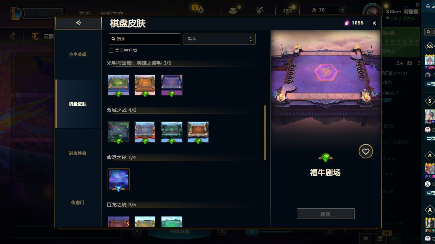Image resolution: width=435 pixels, height=244 pixels.
Task: Click the coins stack icon in top bar
Action: tap(288, 10)
